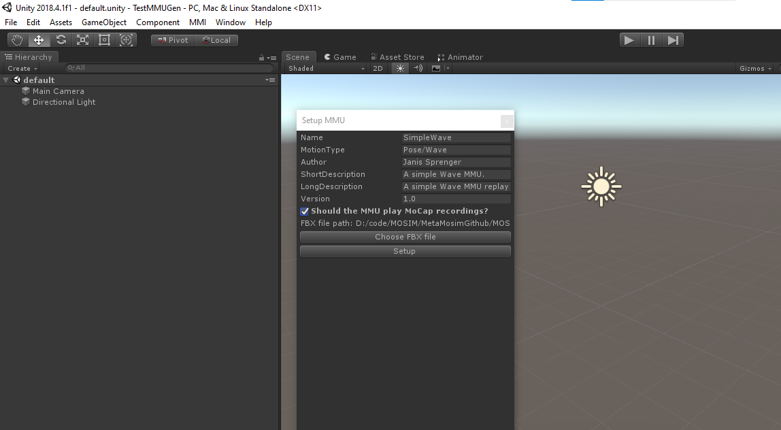Uncheck the MMU play MoCap recordings checkbox
The width and height of the screenshot is (781, 430).
click(x=304, y=212)
